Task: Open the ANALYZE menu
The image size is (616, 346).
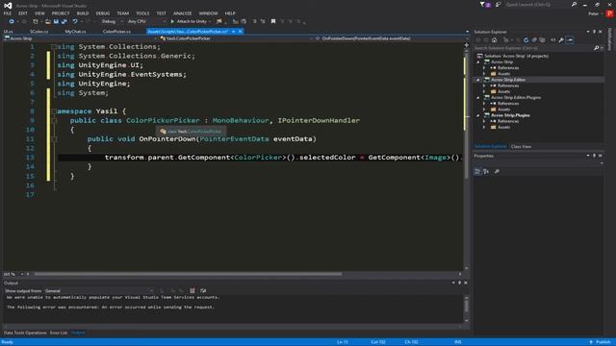Action: [x=182, y=13]
